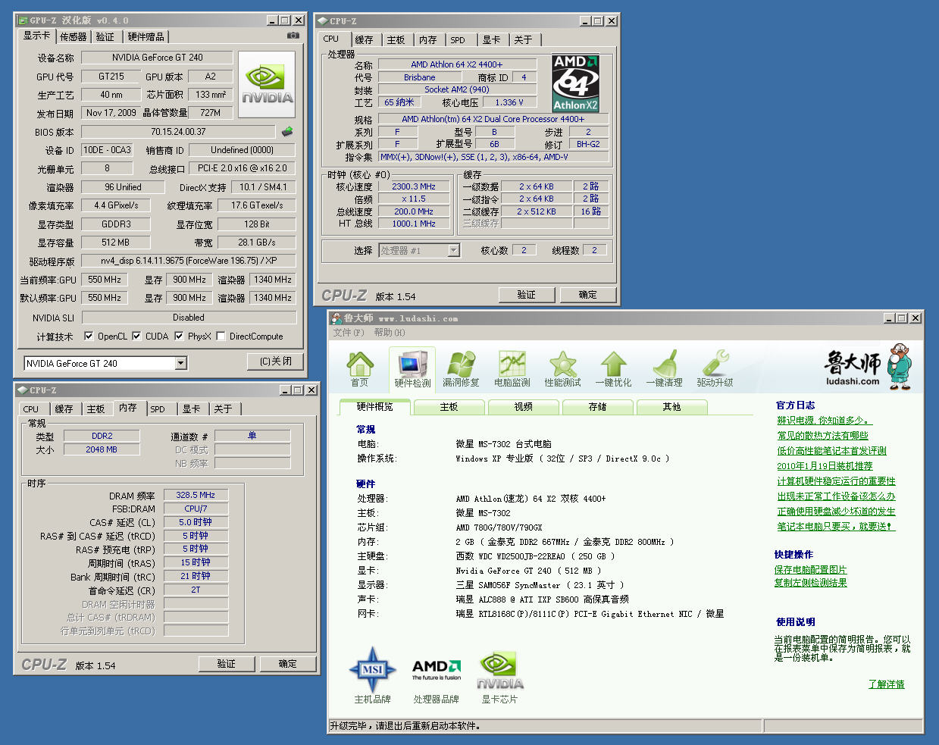This screenshot has height=745, width=939.
Task: Open 显卡 tab in bottom CPU-Z window
Action: tap(191, 409)
